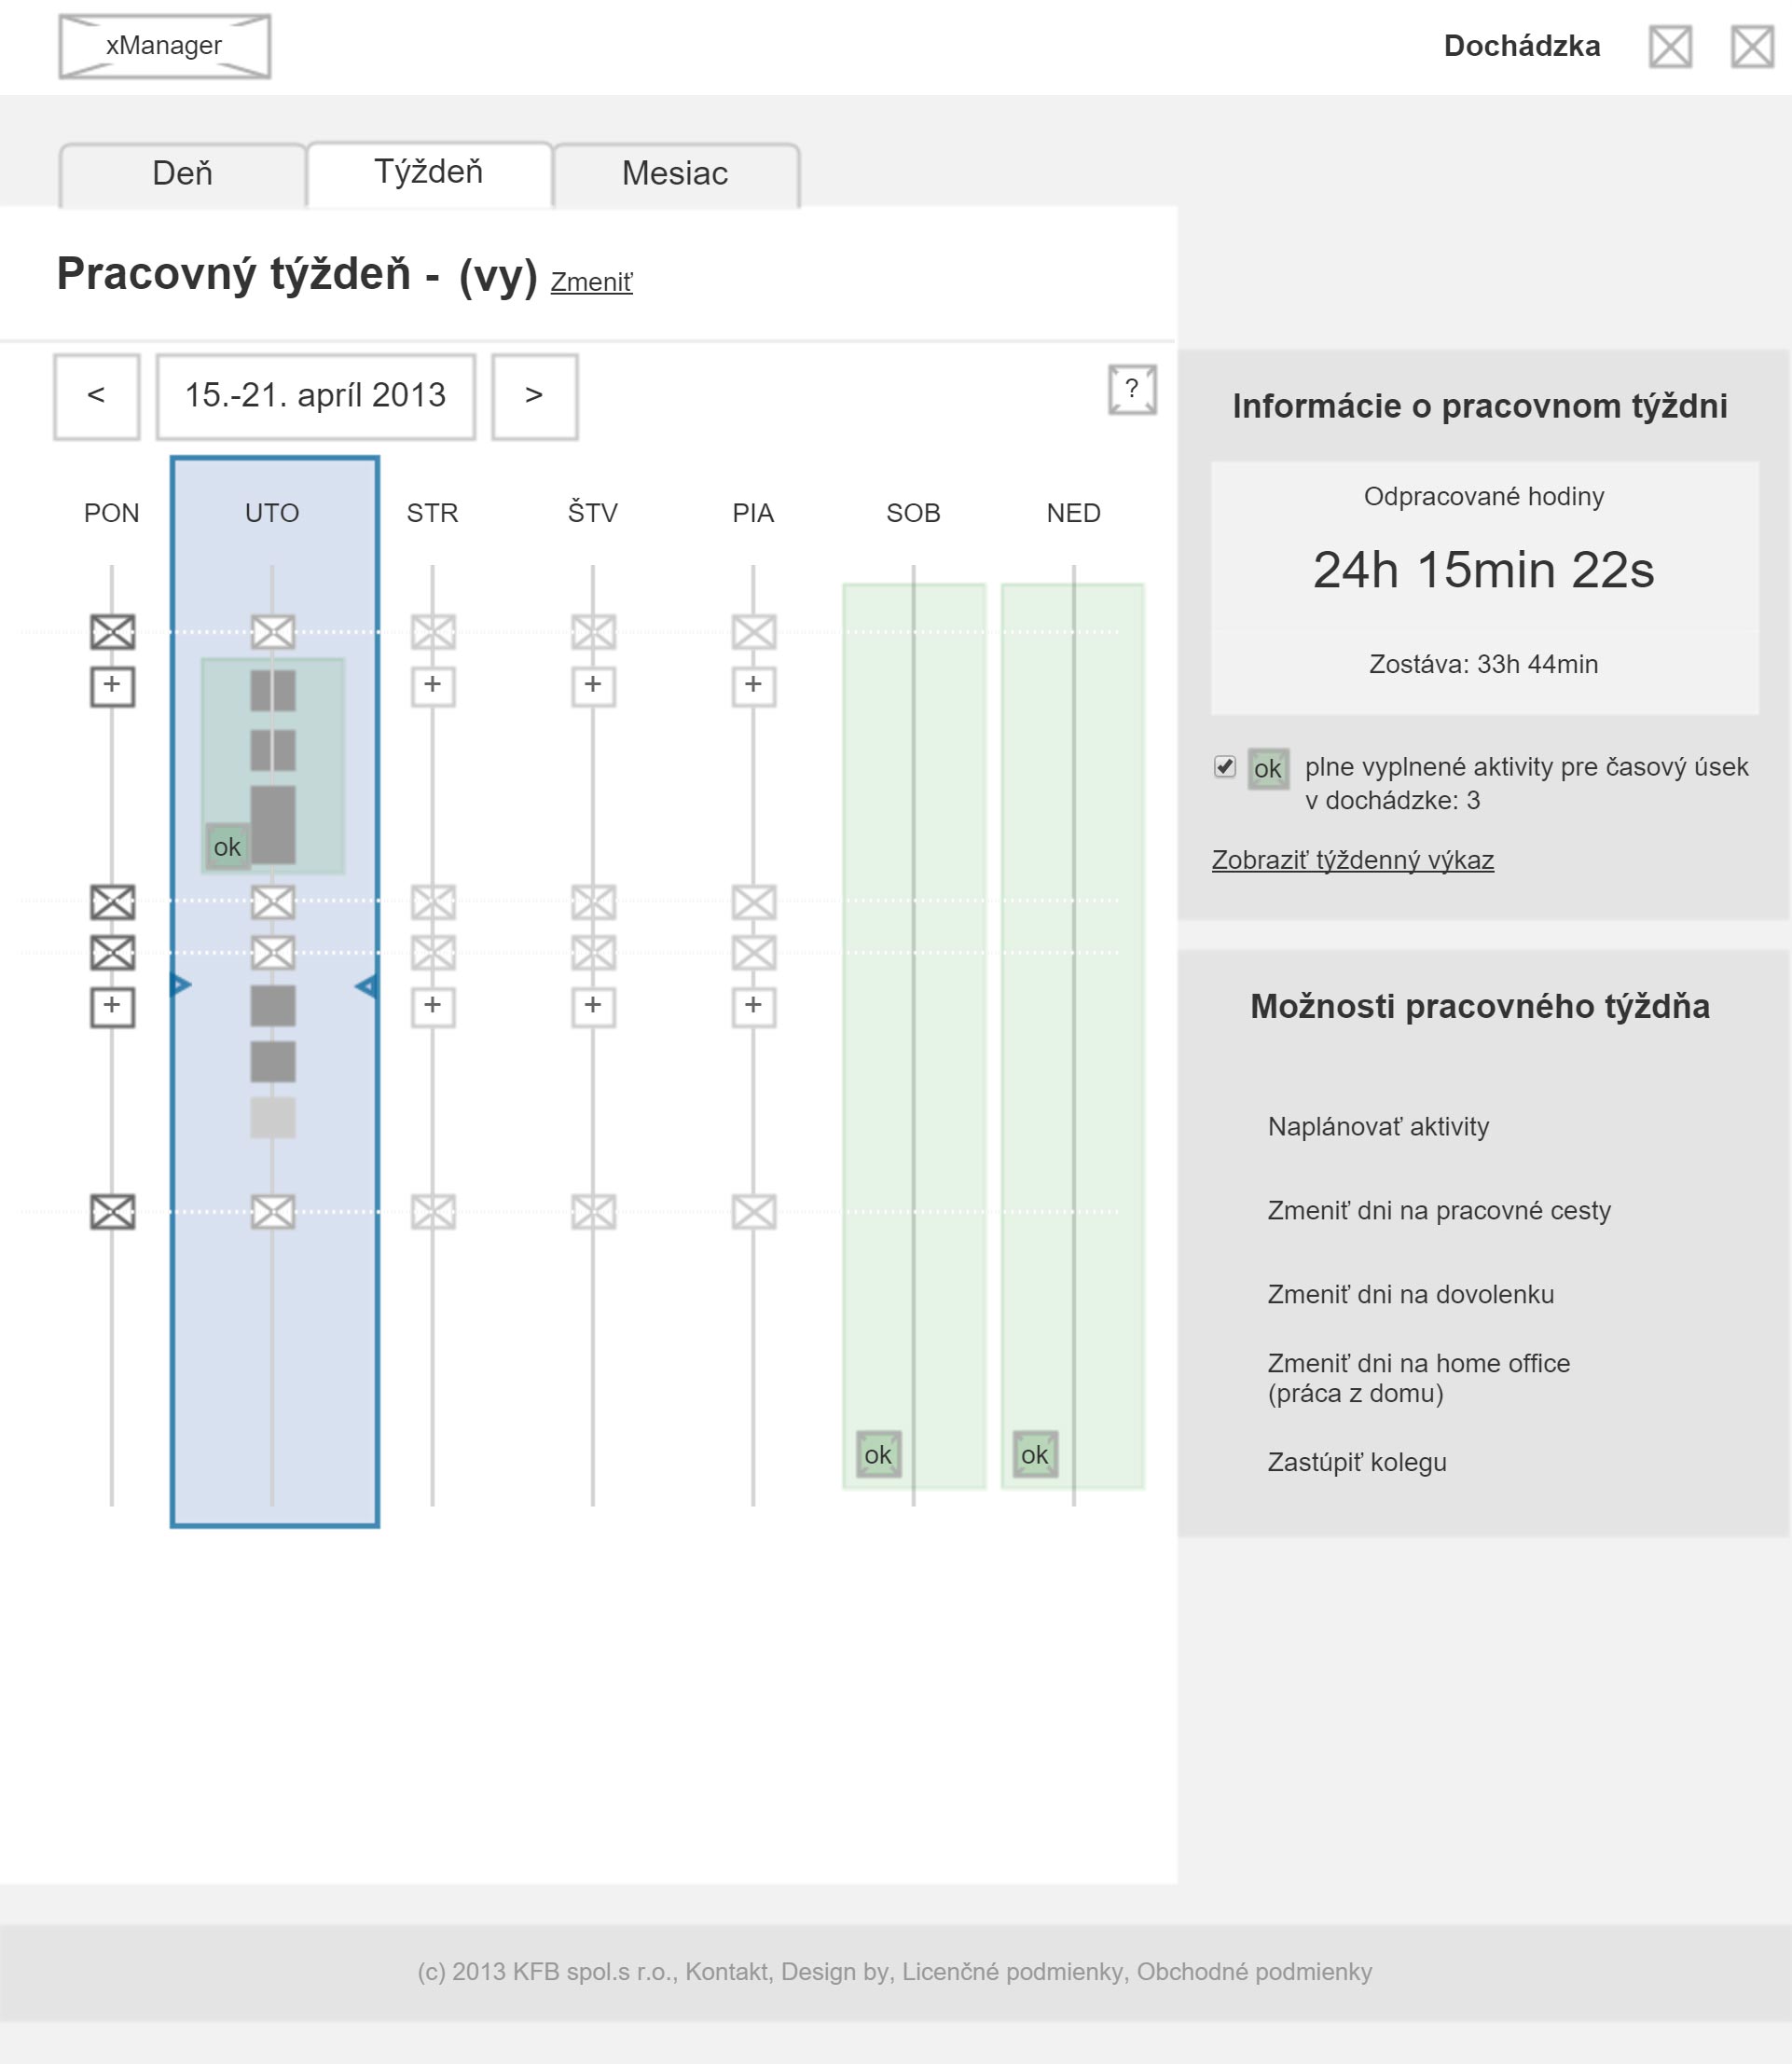Click the ok badge in NED column
The height and width of the screenshot is (2064, 1792).
1035,1455
